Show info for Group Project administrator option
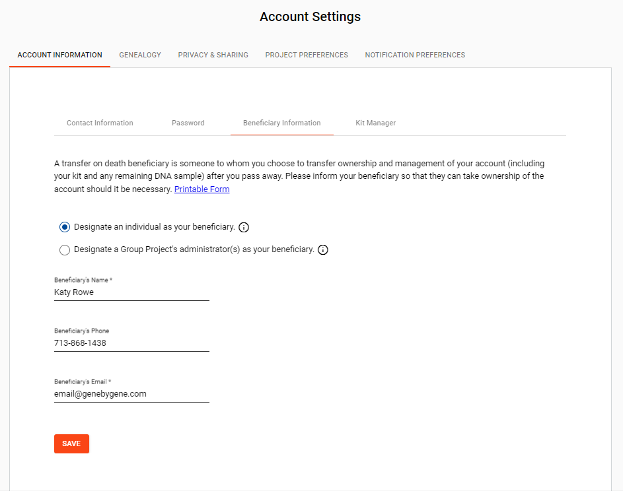Screen dimensions: 623x491 pyautogui.click(x=323, y=249)
